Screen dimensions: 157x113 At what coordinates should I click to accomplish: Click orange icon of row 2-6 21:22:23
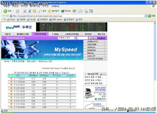click(x=11, y=95)
